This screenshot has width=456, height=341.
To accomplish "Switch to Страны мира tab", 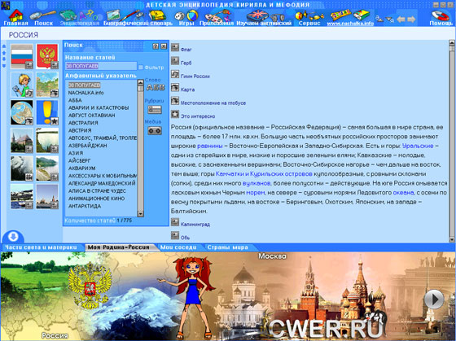I will [x=227, y=247].
